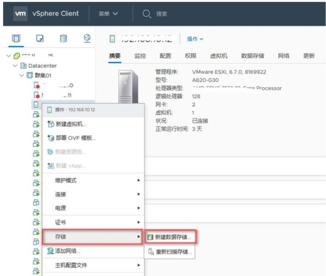Click the vm logo

pos(20,14)
